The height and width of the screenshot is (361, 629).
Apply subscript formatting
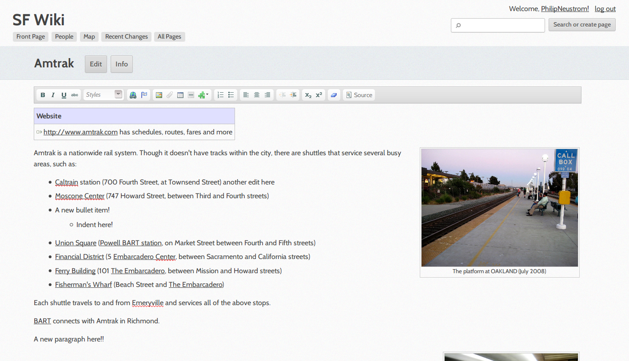pyautogui.click(x=308, y=95)
